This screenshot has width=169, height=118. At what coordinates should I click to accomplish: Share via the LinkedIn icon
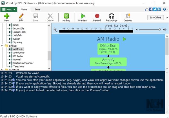pyautogui.click(x=159, y=9)
